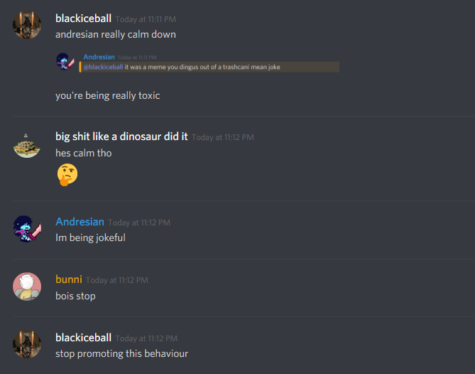Click the blue Andresian username

tap(80, 222)
